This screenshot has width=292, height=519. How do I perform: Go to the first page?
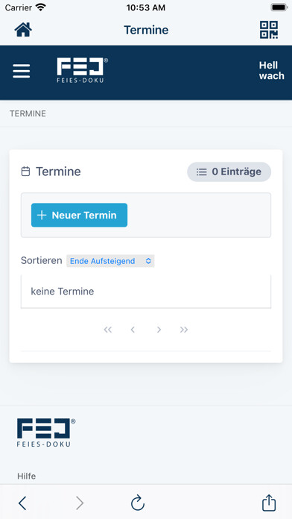tap(108, 330)
